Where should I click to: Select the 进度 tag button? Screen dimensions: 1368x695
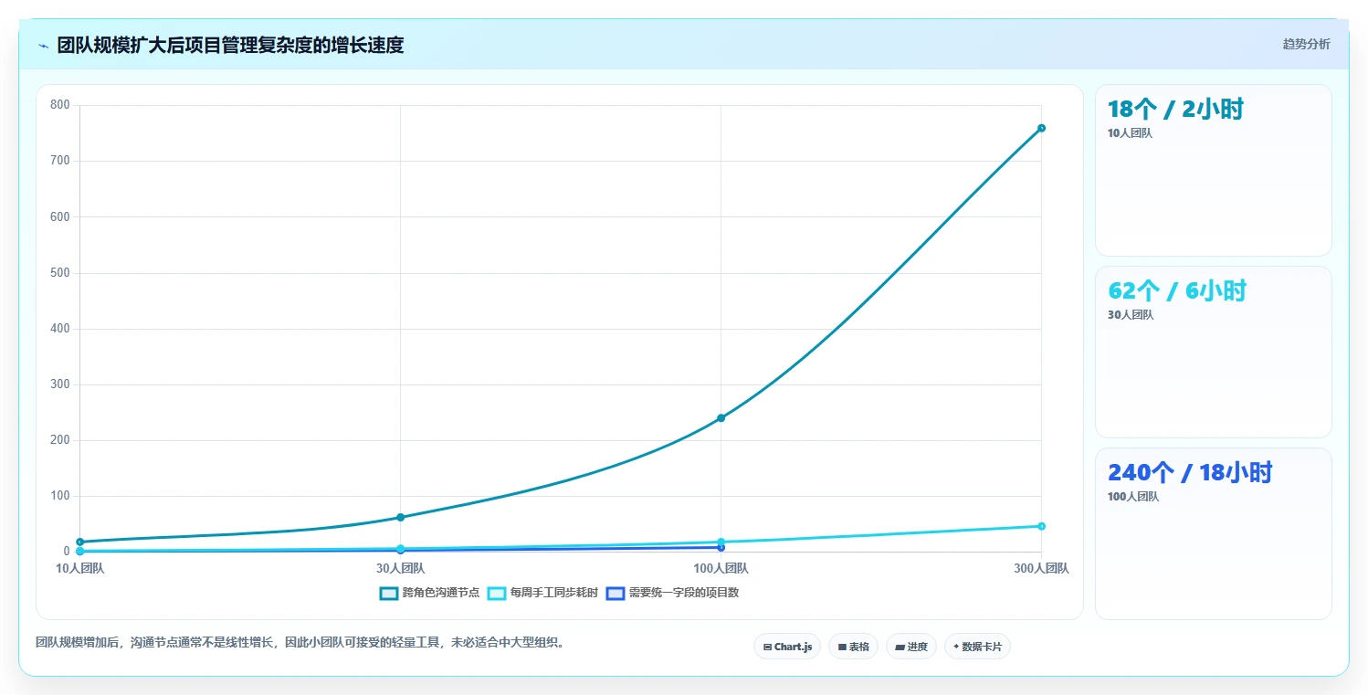[x=911, y=647]
